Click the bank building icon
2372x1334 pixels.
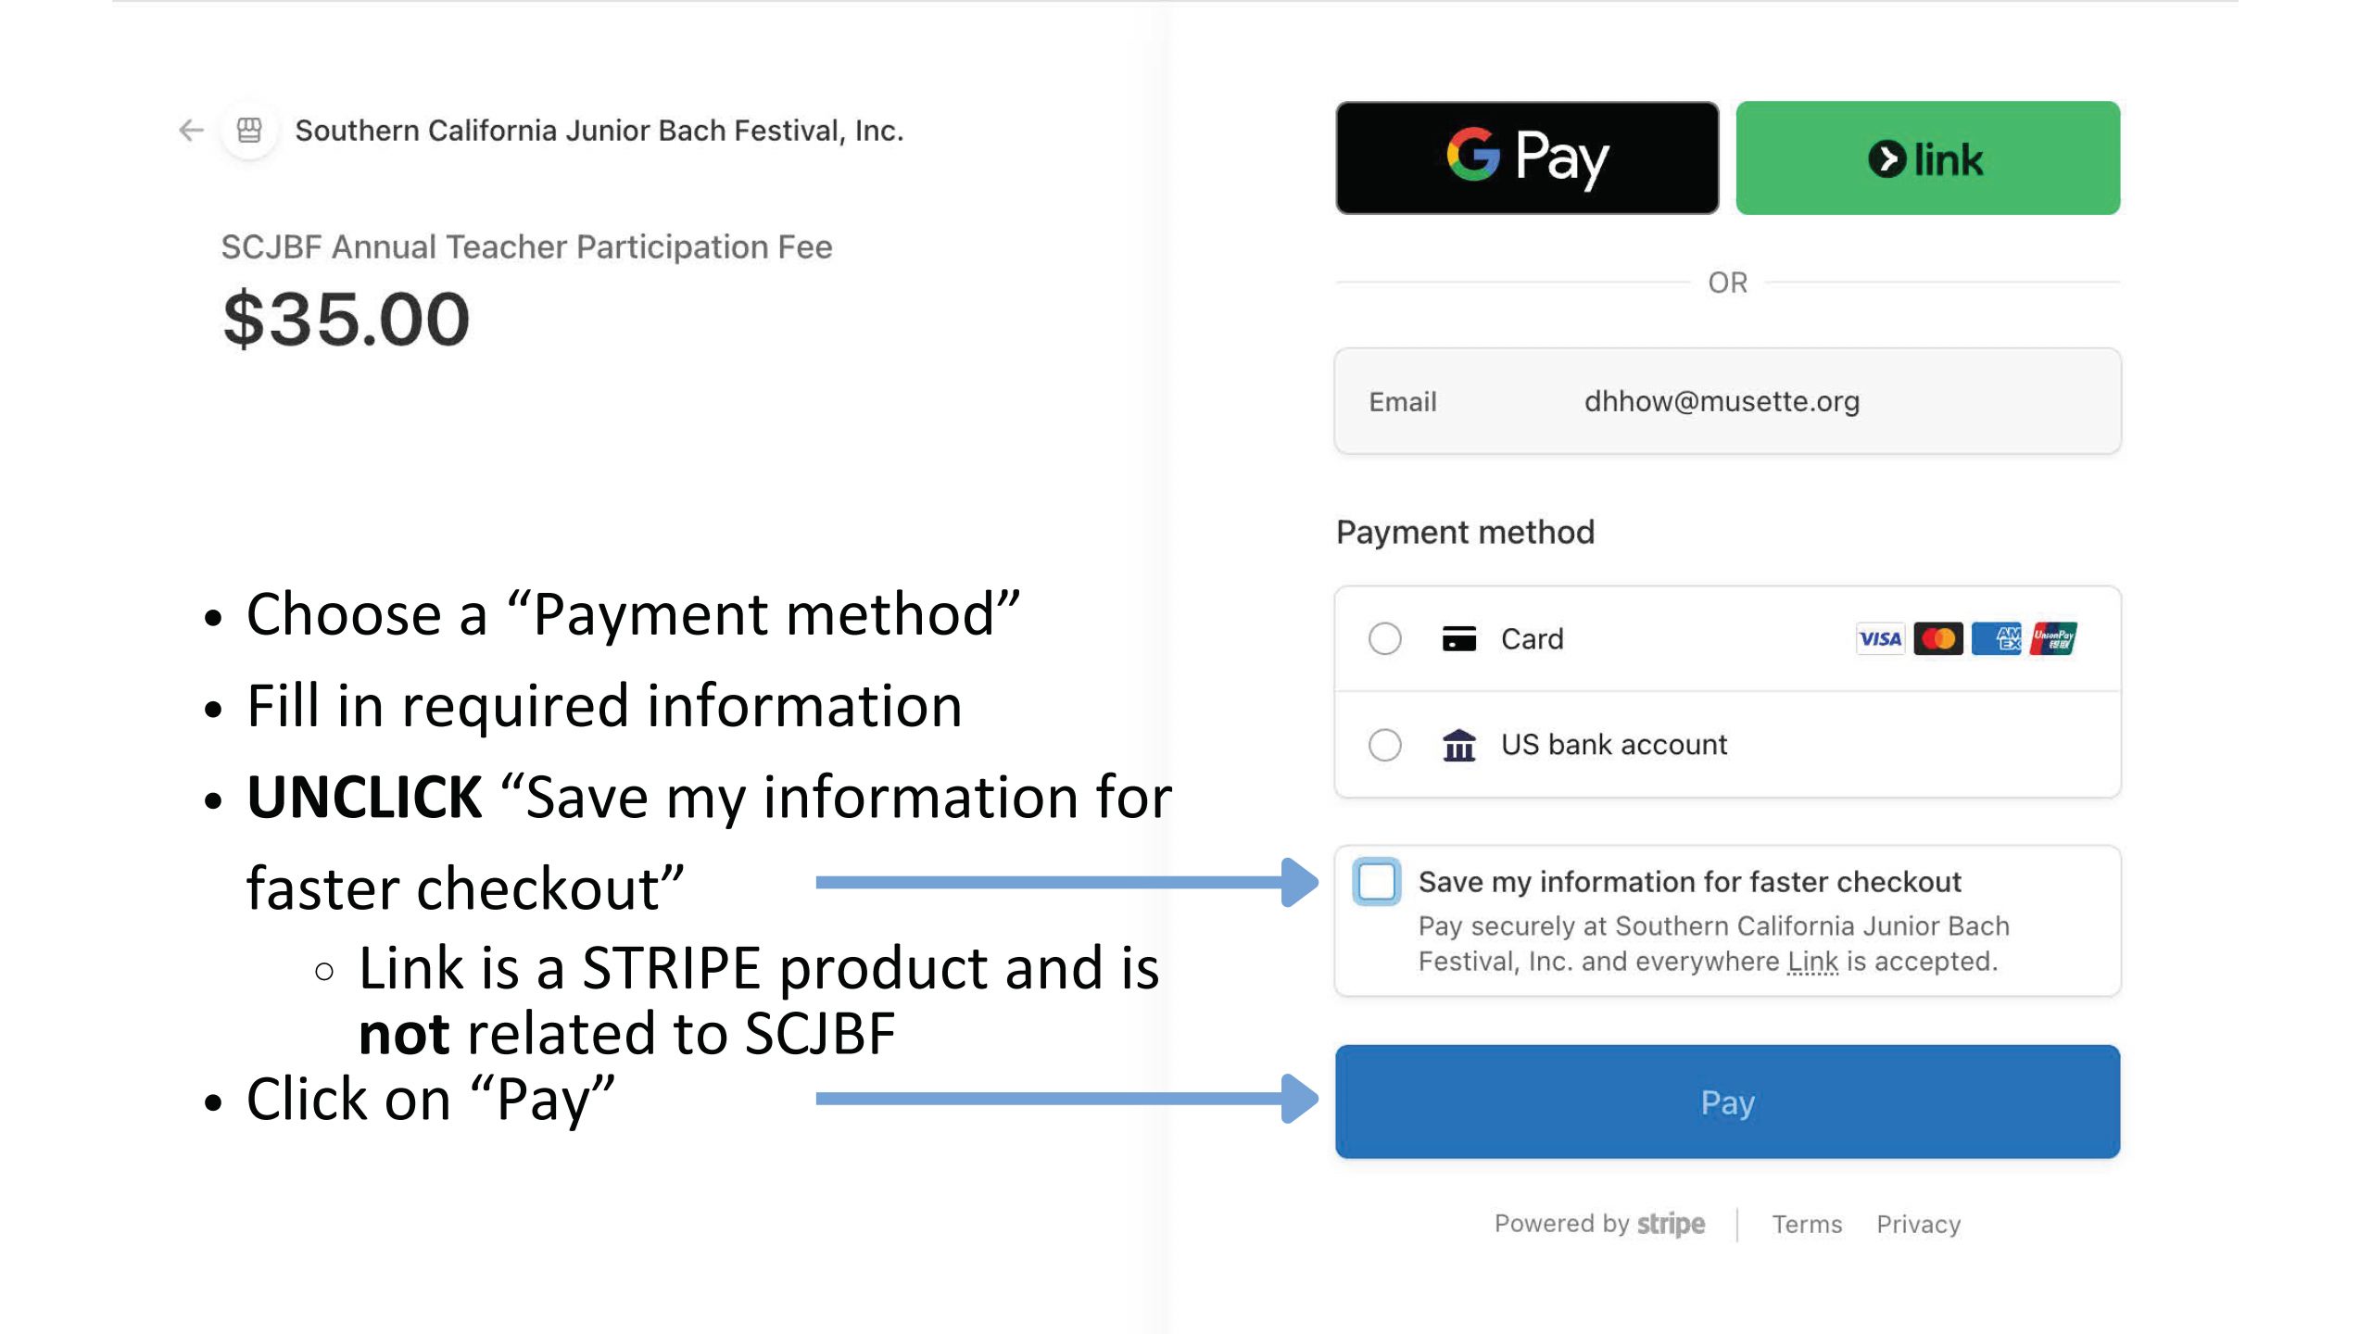pyautogui.click(x=1458, y=745)
